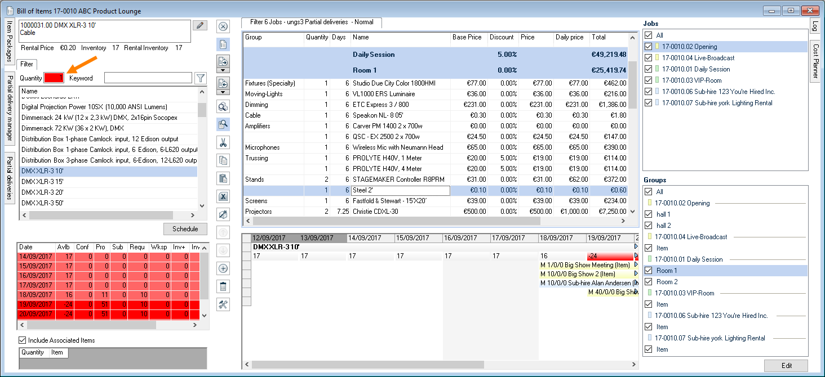
Task: Click the pencil edit icon beside item description
Action: [199, 25]
